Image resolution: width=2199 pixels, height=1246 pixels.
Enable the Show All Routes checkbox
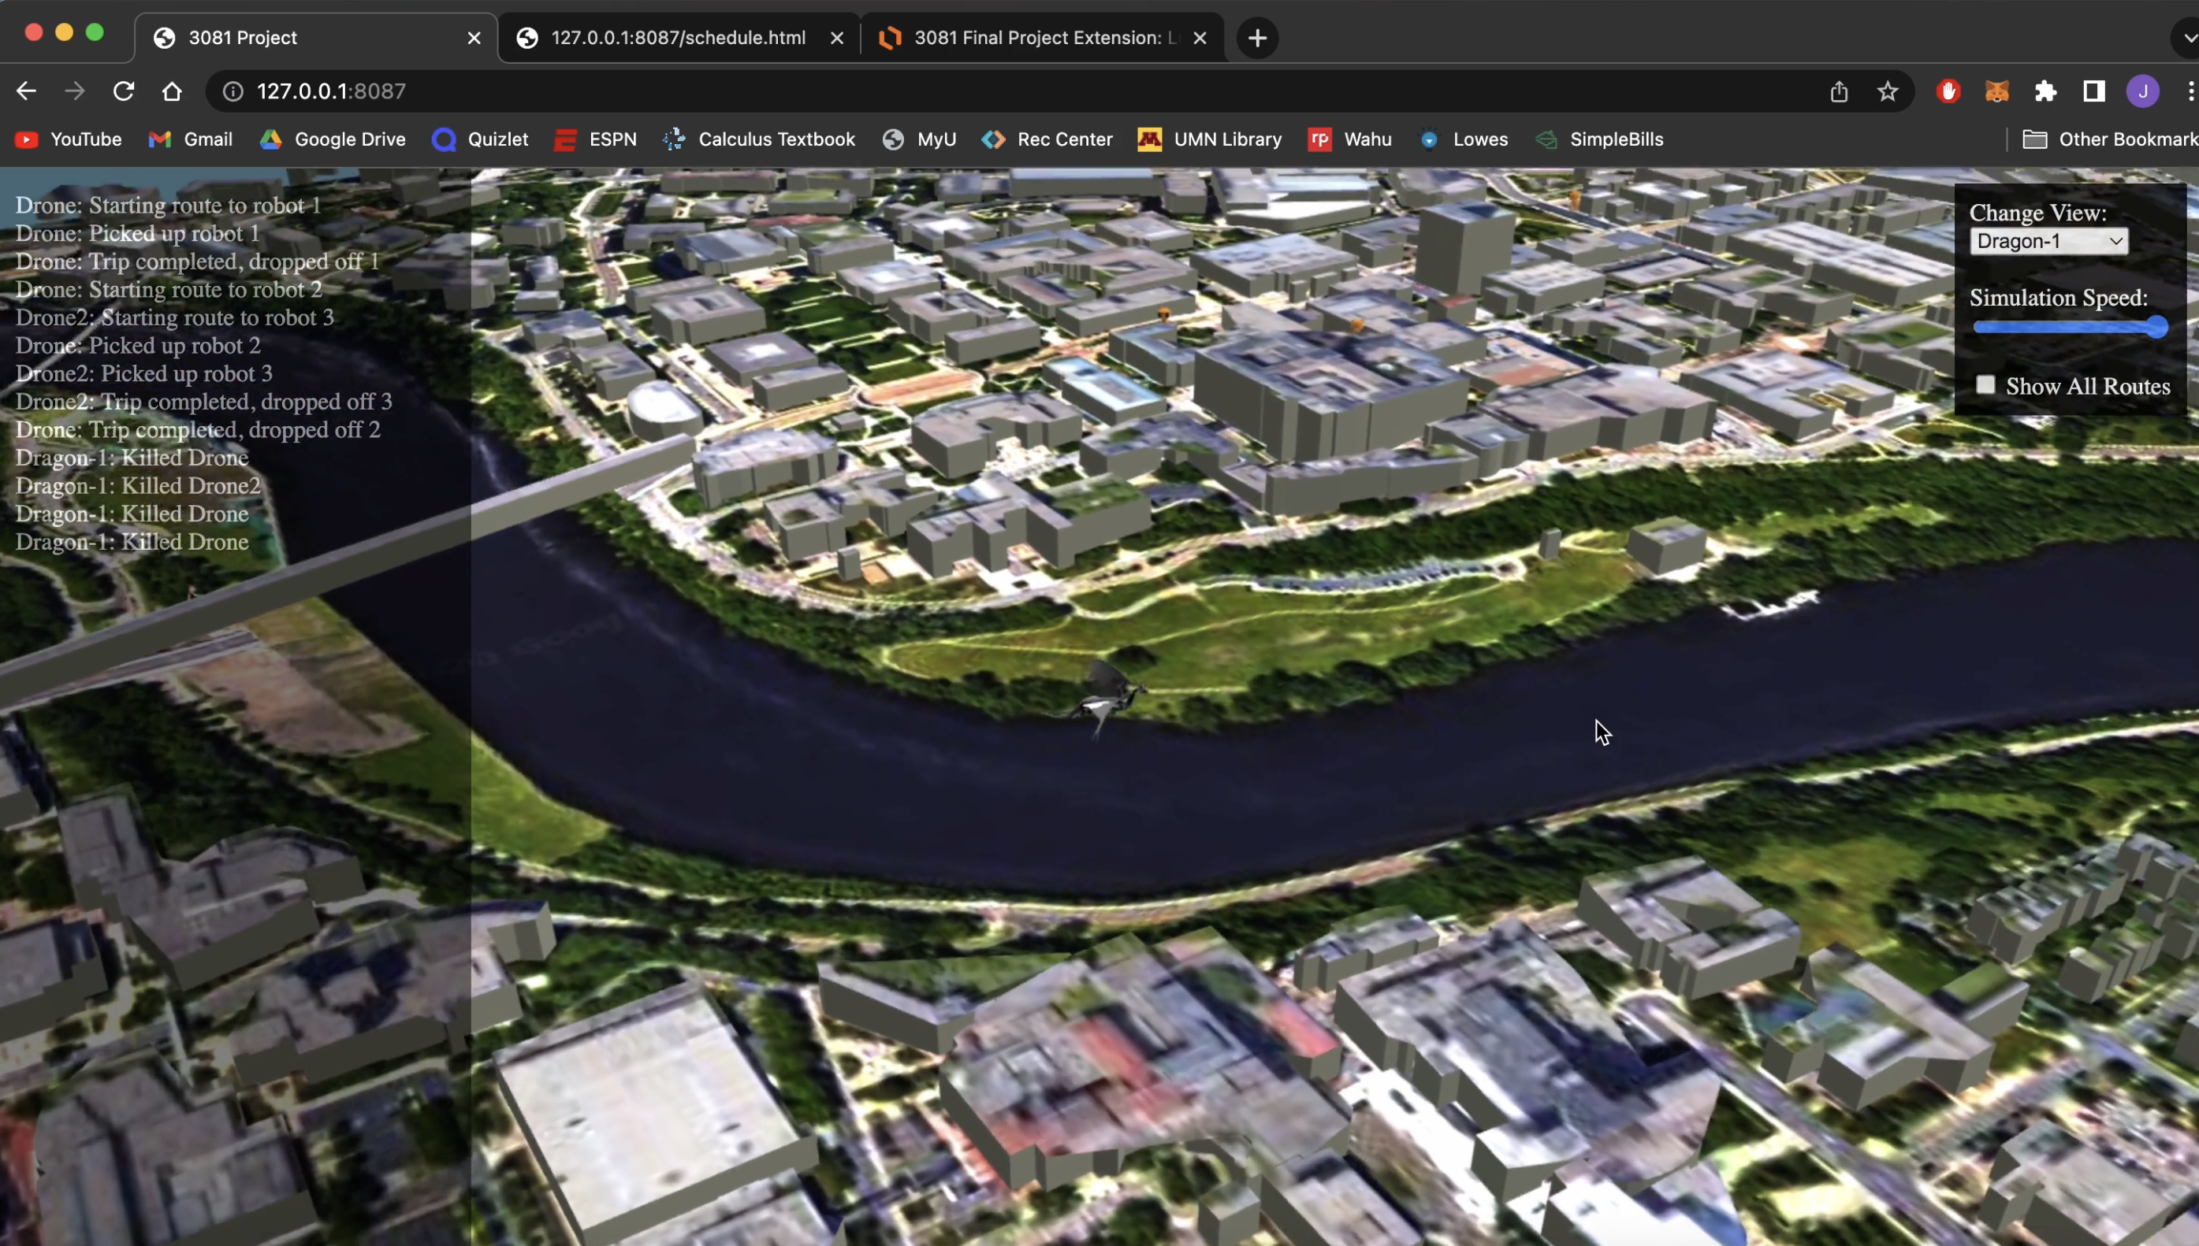[x=1985, y=385]
